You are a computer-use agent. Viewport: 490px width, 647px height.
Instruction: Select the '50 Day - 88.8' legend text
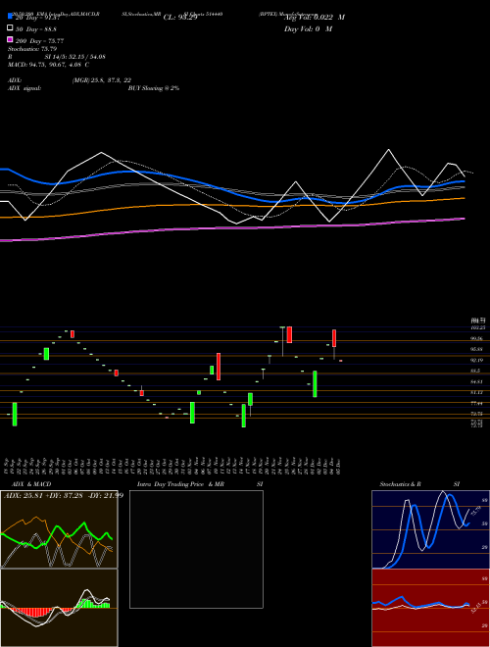tap(36, 29)
